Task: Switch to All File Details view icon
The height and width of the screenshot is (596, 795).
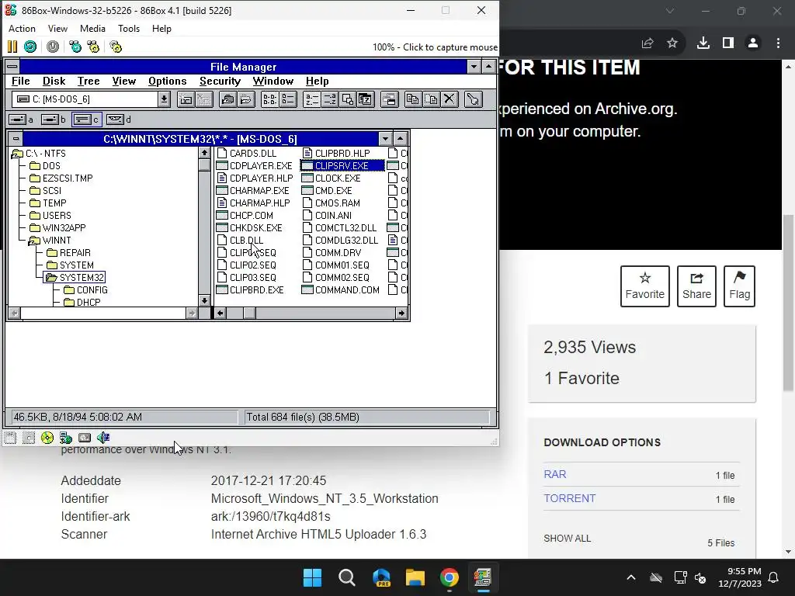Action: coord(288,99)
